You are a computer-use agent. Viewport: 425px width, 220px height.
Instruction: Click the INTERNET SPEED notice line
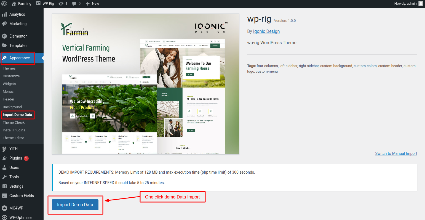pos(111,183)
